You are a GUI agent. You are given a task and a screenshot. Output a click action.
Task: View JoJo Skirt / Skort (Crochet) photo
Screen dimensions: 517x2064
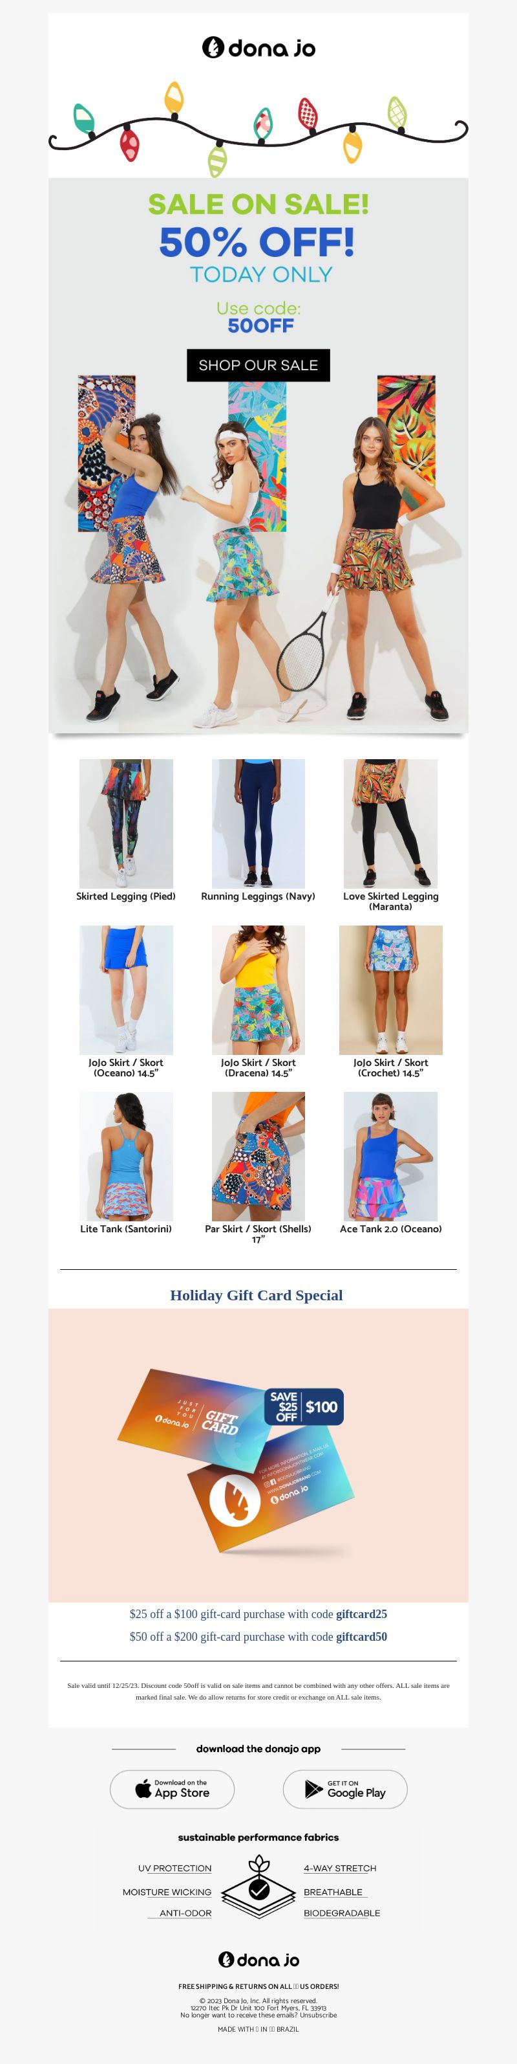[390, 990]
